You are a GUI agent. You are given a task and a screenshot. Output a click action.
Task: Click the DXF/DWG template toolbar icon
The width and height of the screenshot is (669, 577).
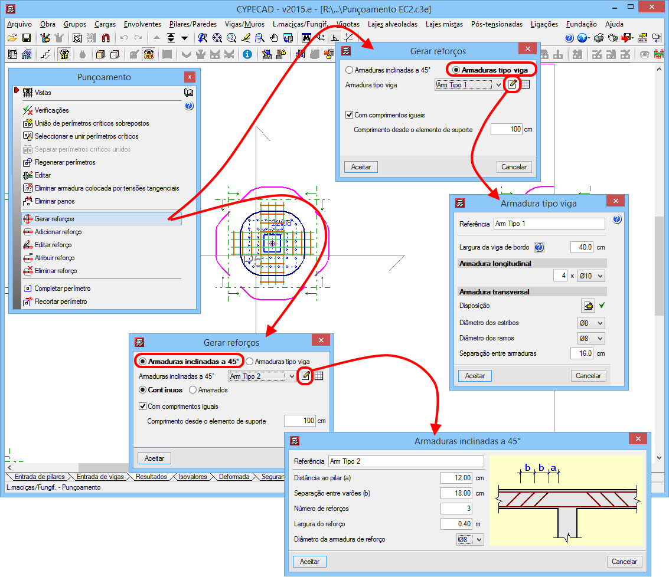tap(77, 38)
